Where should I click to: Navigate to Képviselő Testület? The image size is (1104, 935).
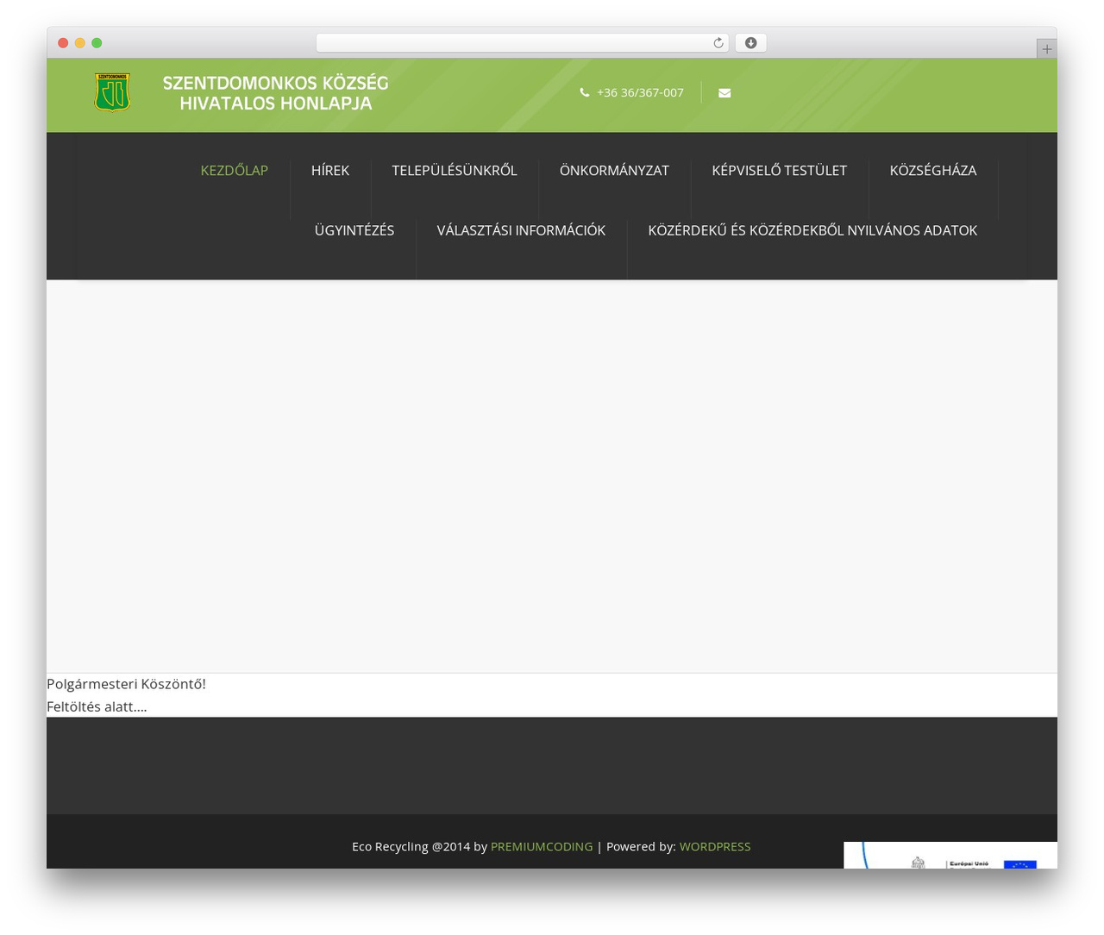780,171
